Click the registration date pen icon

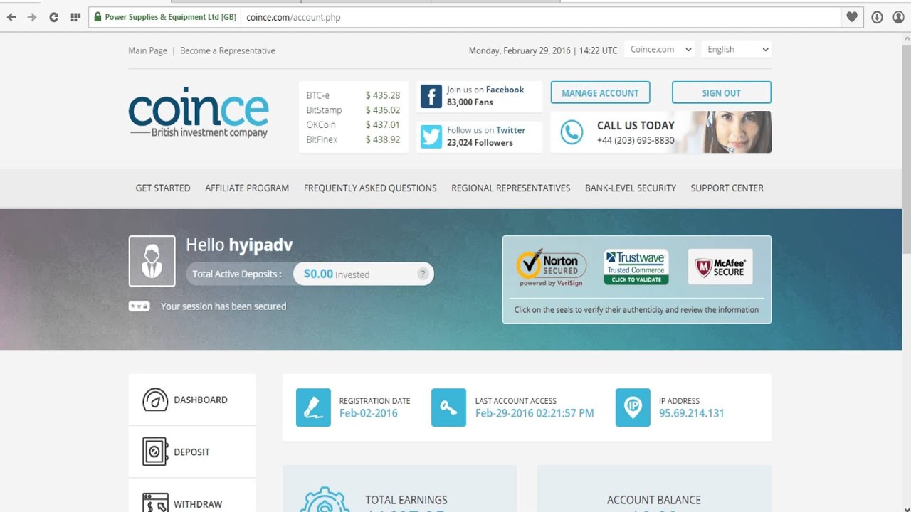[313, 407]
